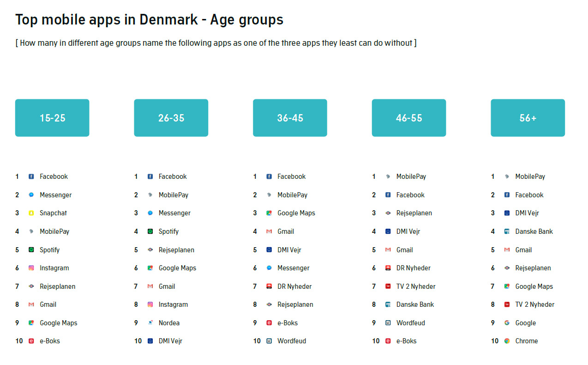
Task: Select the 15-25 age group tab
Action: 52,118
